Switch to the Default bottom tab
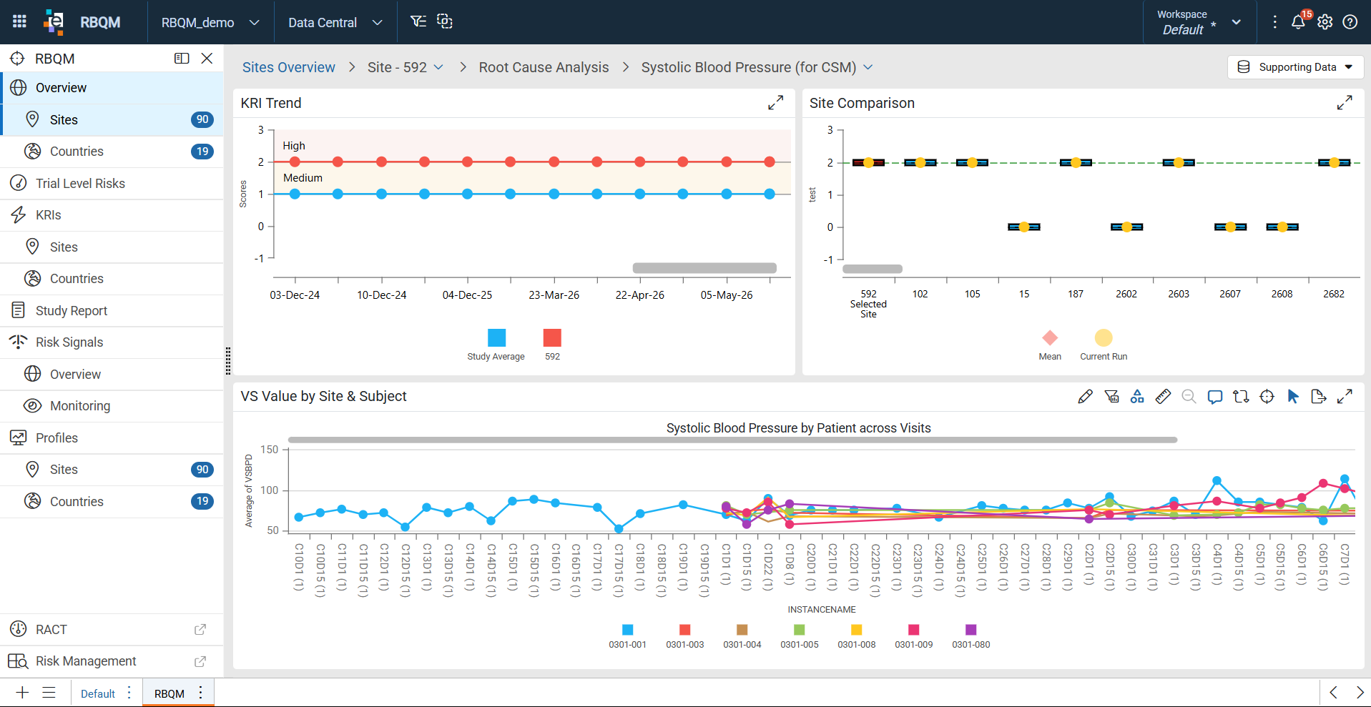The width and height of the screenshot is (1371, 707). coord(98,693)
